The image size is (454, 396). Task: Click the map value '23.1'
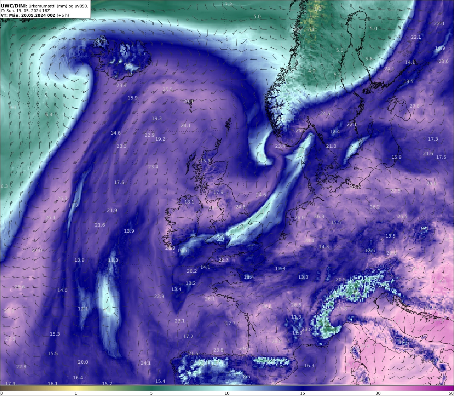pyautogui.click(x=180, y=321)
